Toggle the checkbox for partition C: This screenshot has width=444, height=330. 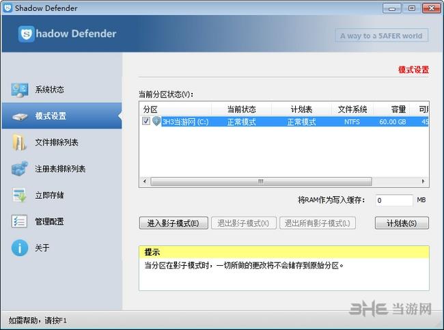coord(145,121)
